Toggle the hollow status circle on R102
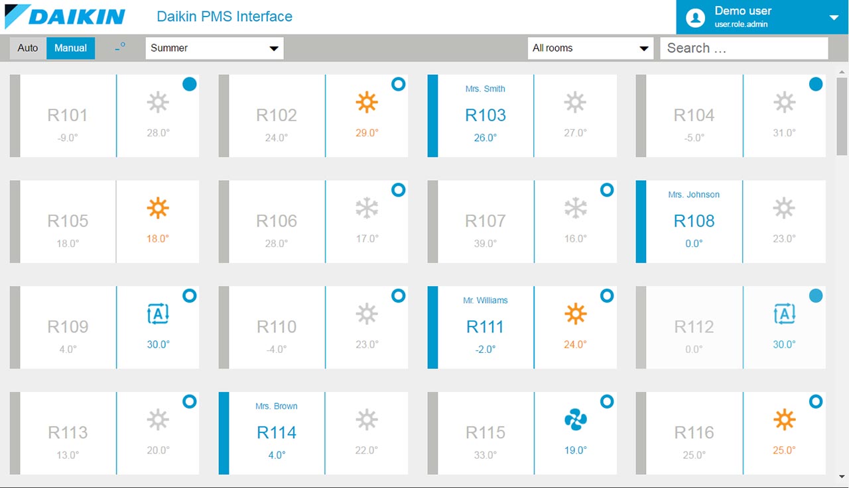 coord(398,84)
